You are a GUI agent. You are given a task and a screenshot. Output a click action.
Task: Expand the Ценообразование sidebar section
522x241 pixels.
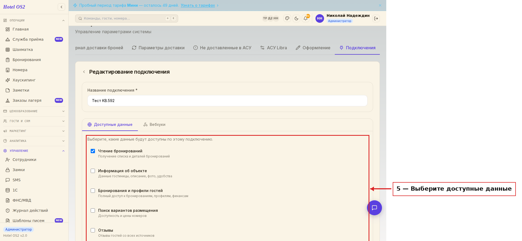coord(34,111)
